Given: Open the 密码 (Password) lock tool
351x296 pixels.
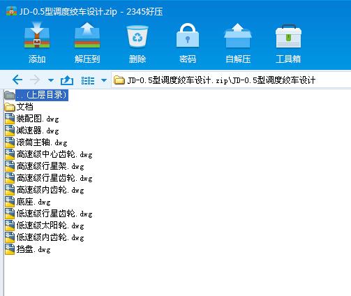Looking at the screenshot, I should click(x=188, y=36).
